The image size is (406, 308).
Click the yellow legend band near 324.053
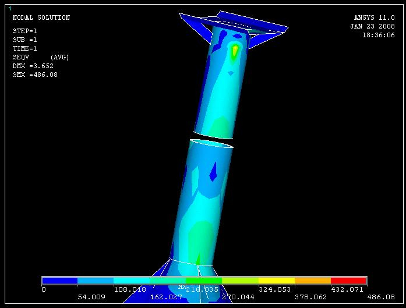coord(277,281)
